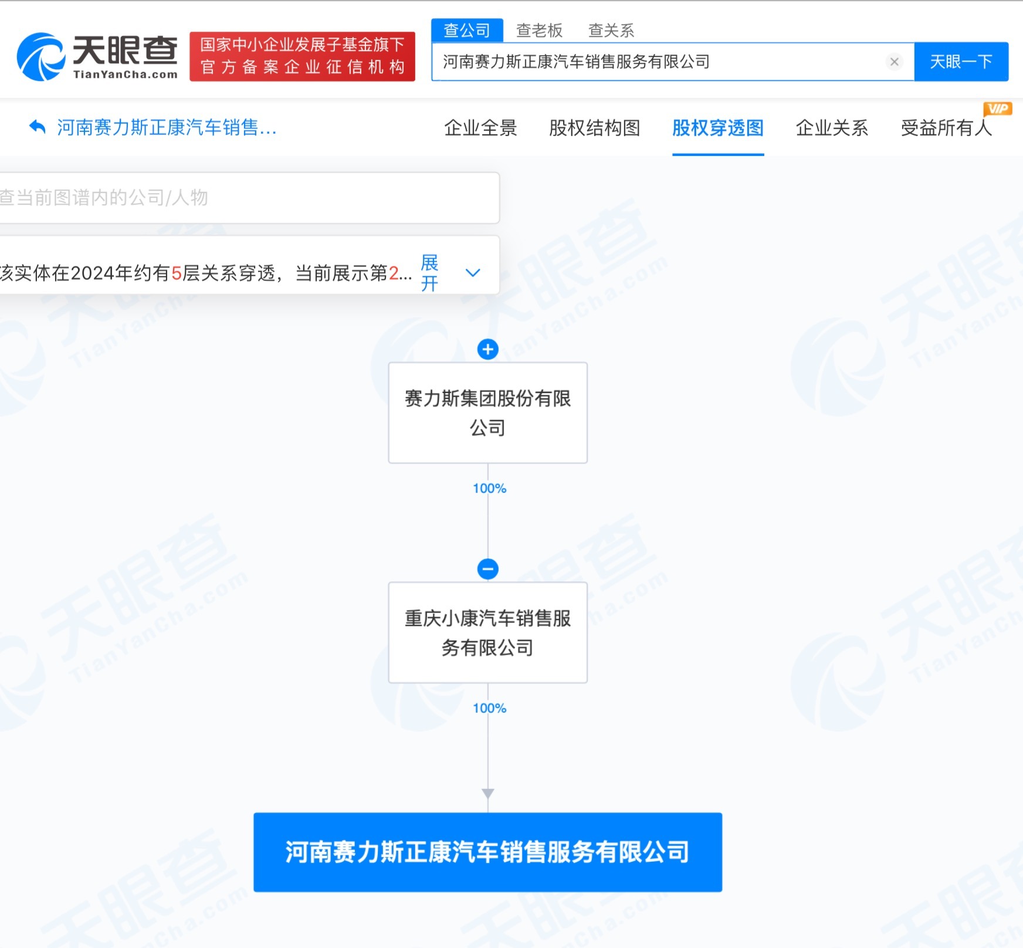Click the back arrow beside 河南赛力斯正康汽车销售

point(36,127)
